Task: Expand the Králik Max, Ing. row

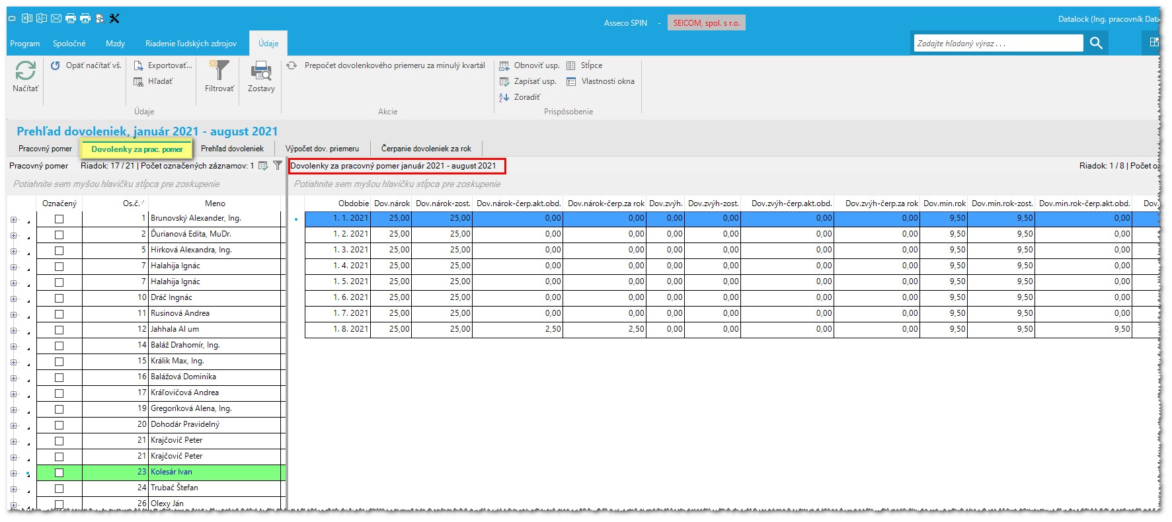Action: (13, 362)
